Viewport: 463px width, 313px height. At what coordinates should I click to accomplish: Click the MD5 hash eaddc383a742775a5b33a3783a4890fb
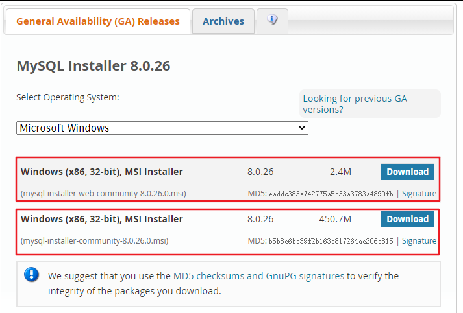[331, 194]
